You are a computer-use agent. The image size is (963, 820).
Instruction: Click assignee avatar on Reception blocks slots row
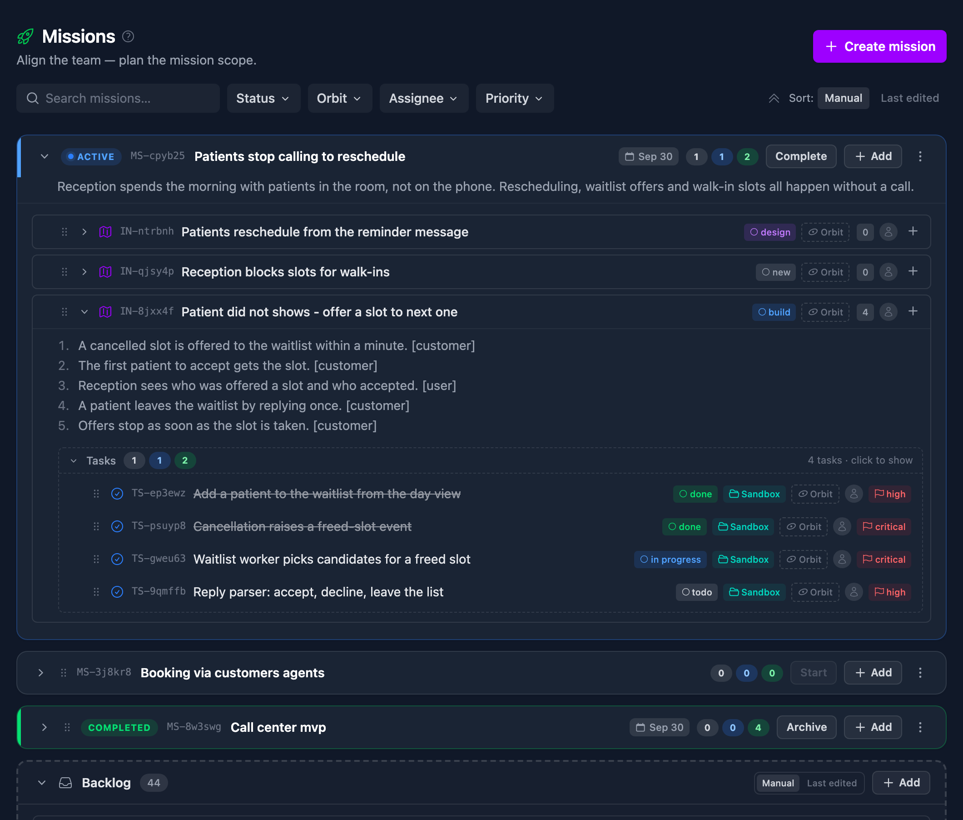(x=888, y=271)
